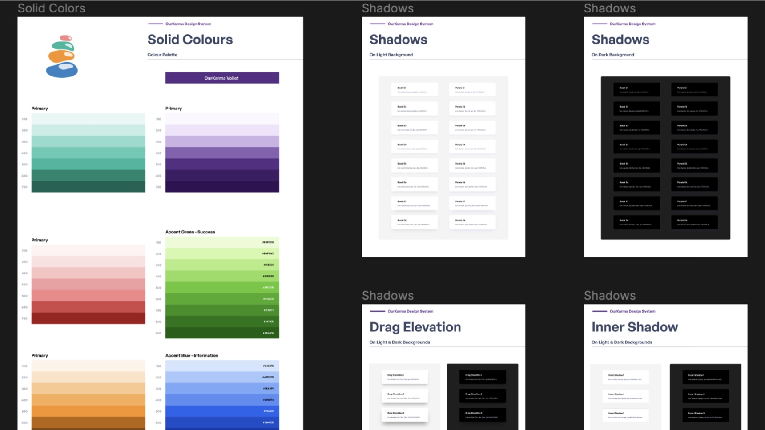Select the dark Drag Elevation 2 card

click(x=483, y=396)
